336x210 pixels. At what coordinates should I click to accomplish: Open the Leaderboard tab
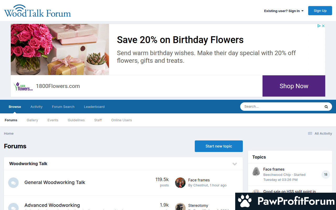(x=94, y=107)
